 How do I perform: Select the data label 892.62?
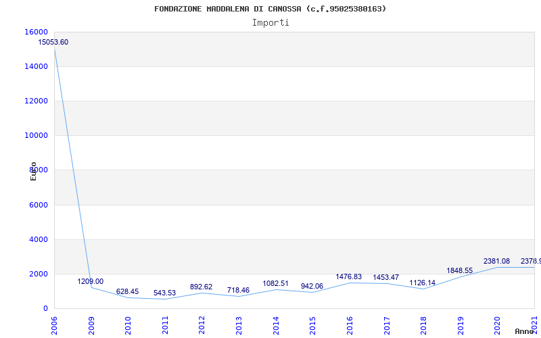pos(201,287)
